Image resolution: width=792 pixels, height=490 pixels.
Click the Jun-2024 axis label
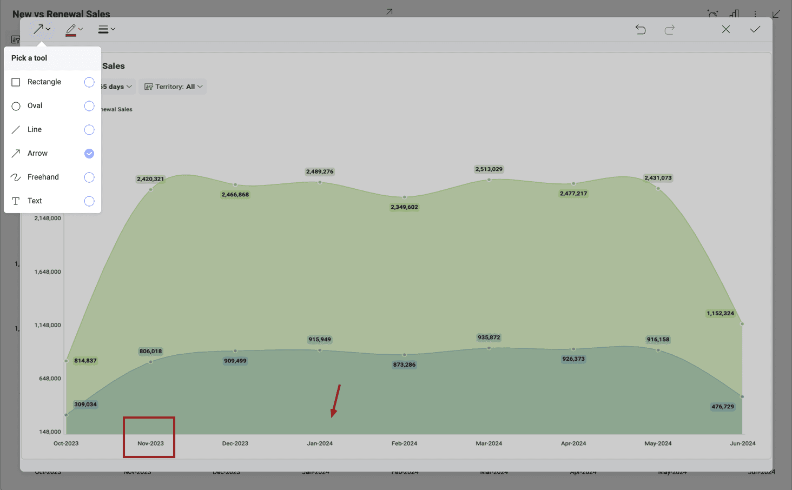tap(743, 443)
